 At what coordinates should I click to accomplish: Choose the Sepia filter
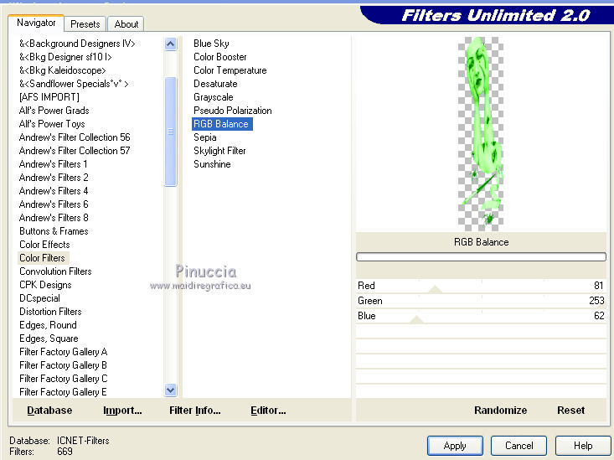(204, 137)
